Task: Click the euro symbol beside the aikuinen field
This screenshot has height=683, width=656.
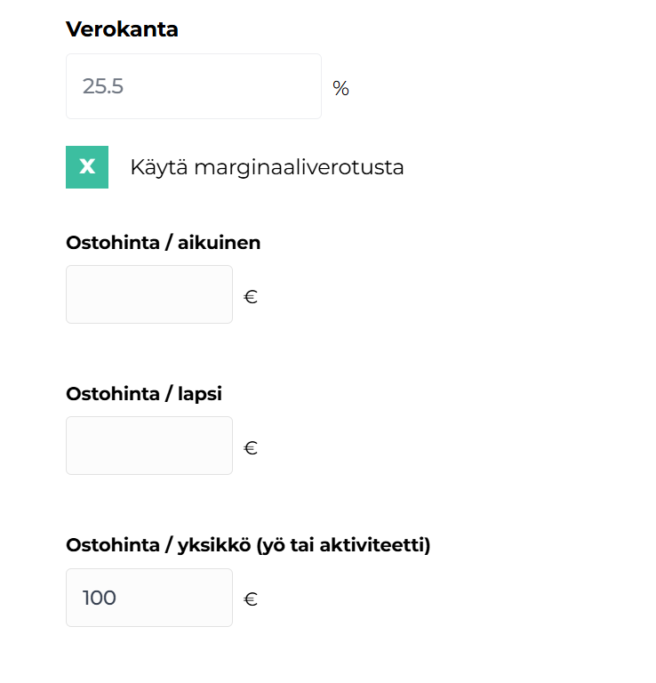Action: 251,297
